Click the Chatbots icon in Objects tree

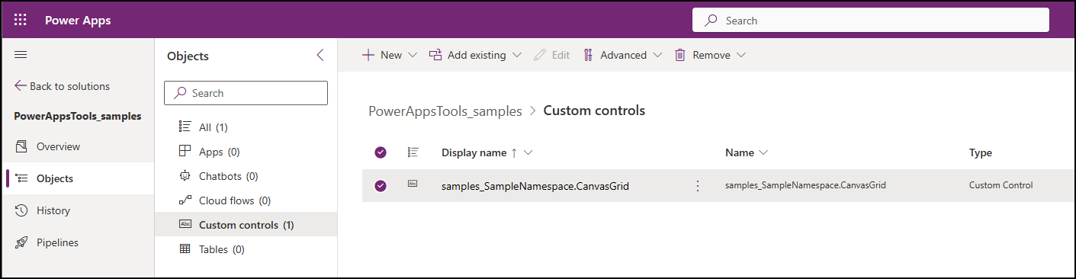(x=185, y=175)
